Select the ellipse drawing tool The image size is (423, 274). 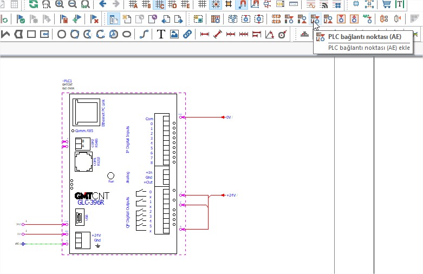coord(127,34)
